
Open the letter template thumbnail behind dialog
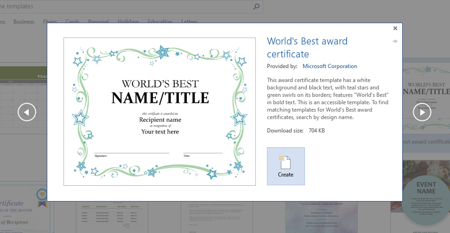[x=217, y=217]
